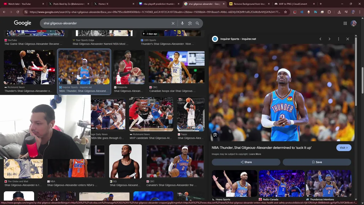Open the Google apps grid
364x205 pixels.
coord(345,23)
